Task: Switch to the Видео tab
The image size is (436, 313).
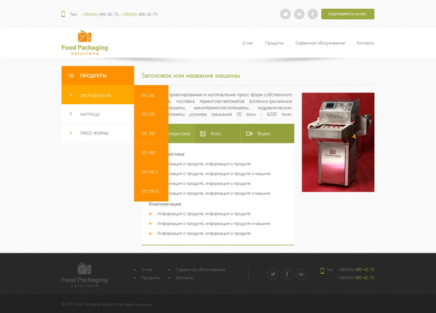Action: pos(267,134)
